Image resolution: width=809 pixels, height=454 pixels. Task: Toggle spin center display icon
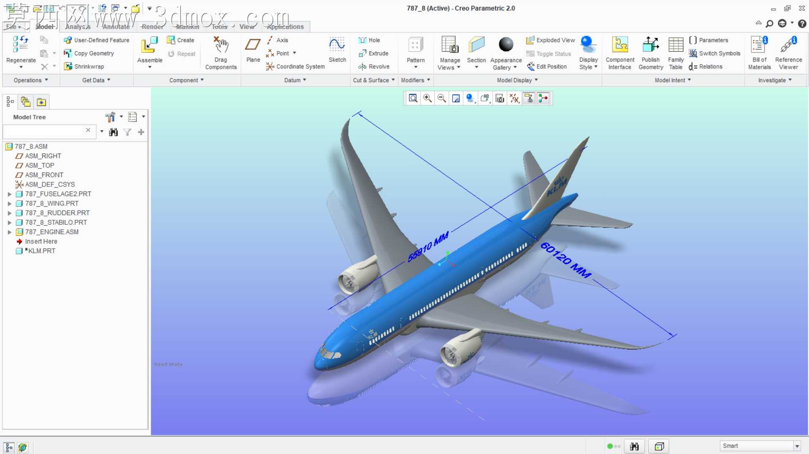(x=543, y=98)
